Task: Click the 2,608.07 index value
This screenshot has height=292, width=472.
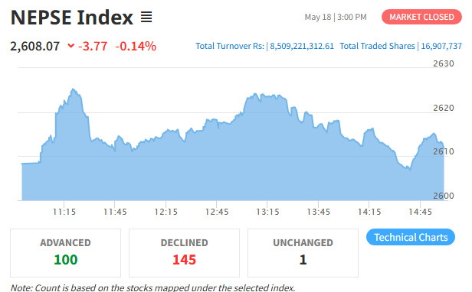Action: pos(35,47)
